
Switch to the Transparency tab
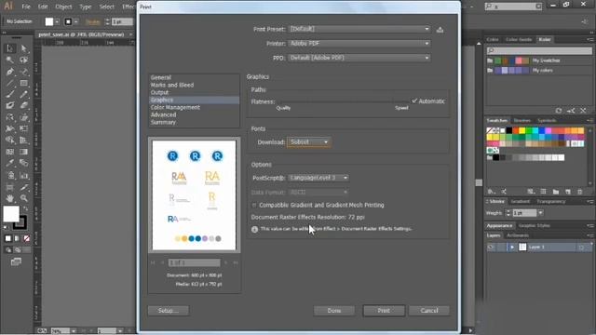[550, 201]
